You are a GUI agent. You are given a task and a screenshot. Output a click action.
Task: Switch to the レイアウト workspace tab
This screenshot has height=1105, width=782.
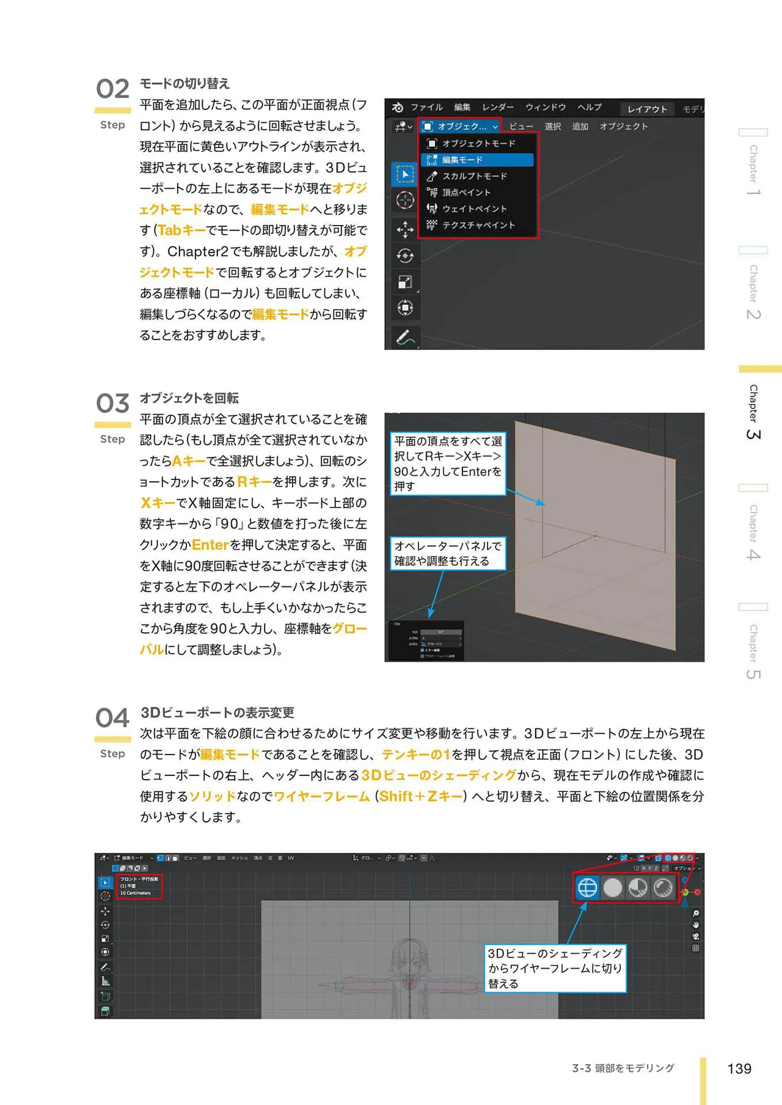point(648,109)
